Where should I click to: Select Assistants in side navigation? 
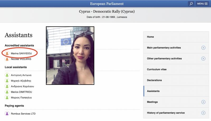(176, 91)
